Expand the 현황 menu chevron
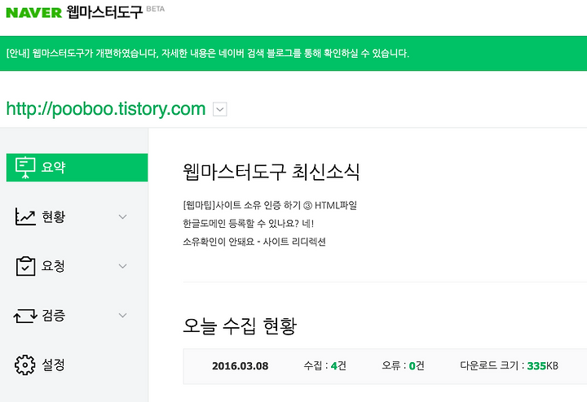Viewport: 587px width, 402px height. point(122,216)
